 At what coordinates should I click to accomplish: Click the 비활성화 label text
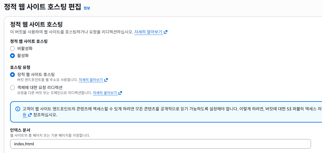[x=25, y=49]
